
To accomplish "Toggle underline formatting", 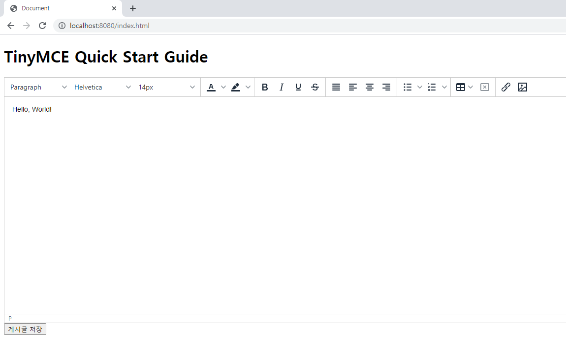I will tap(298, 87).
